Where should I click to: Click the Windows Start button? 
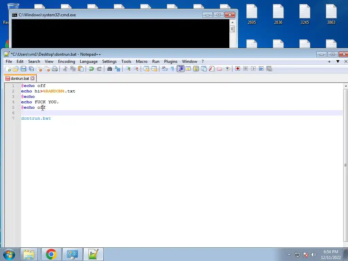click(9, 254)
